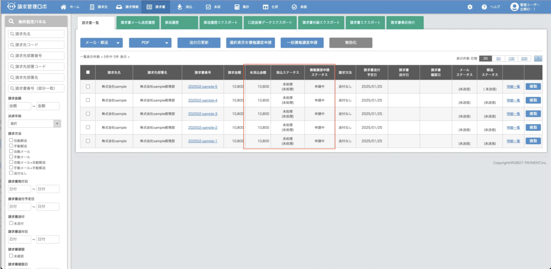Image resolution: width=551 pixels, height=269 pixels.
Task: Set display count to 100
Action: (511, 59)
